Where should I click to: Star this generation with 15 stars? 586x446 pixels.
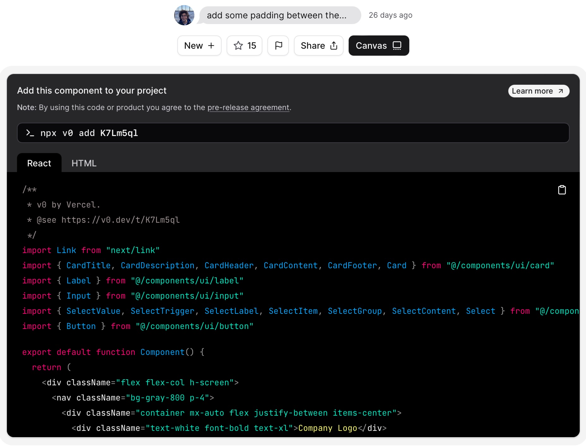(244, 46)
